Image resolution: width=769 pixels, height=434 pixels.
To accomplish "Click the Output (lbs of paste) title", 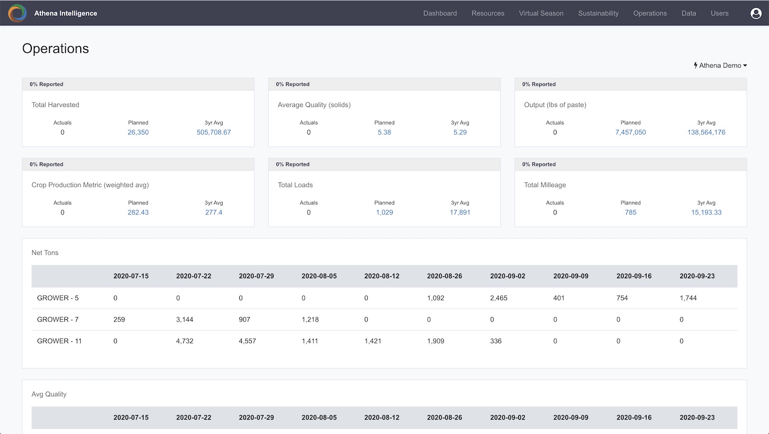I will point(555,105).
